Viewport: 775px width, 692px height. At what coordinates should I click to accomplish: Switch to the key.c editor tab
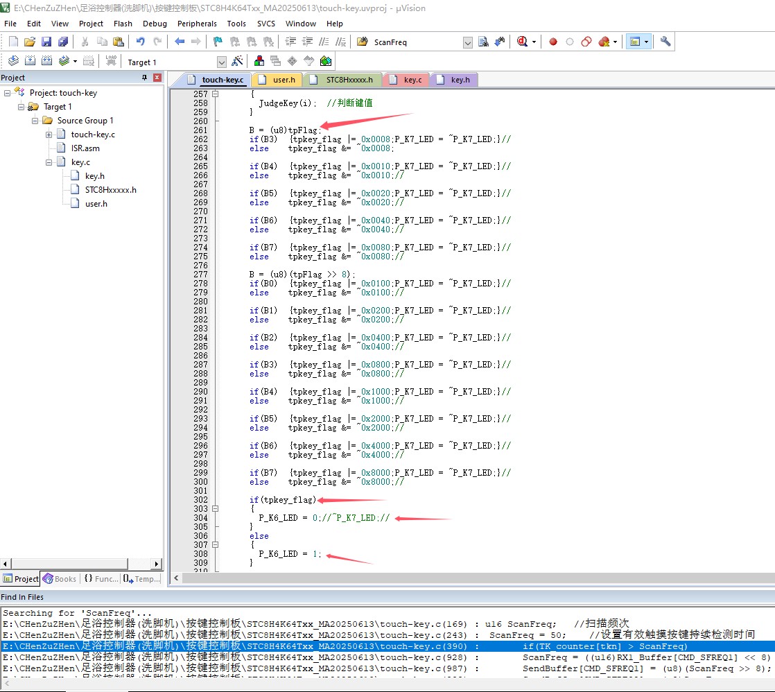point(407,80)
